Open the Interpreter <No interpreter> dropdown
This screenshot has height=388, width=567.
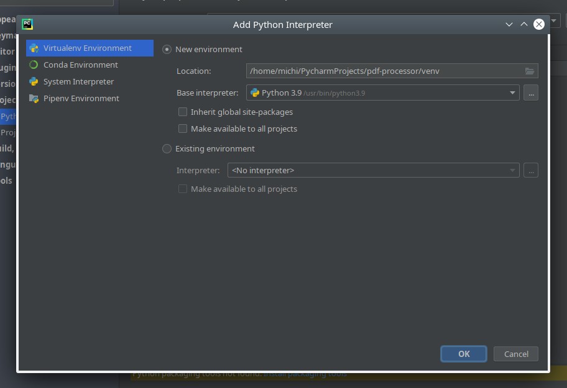[374, 170]
